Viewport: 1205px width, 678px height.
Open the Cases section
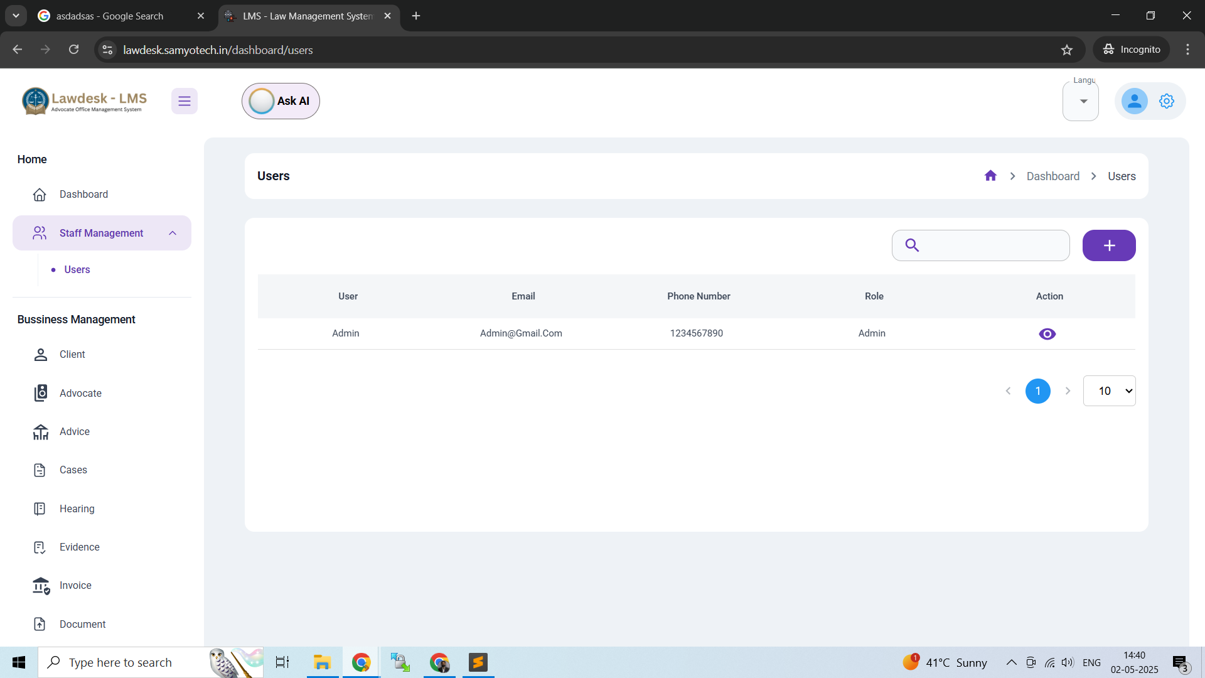coord(40,470)
